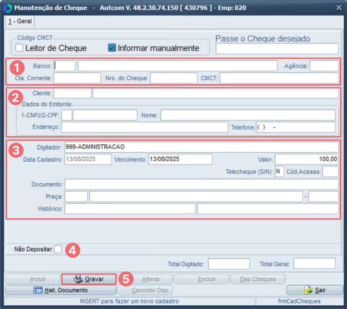This screenshot has height=309, width=347.
Task: Click the first Histórico field
Action: [130, 209]
